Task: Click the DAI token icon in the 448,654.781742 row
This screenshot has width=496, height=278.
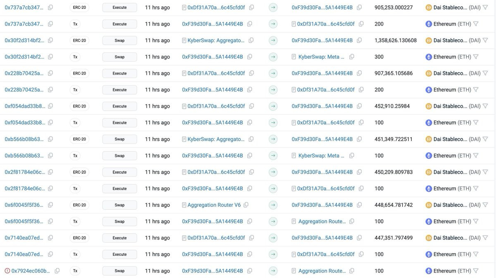Action: coord(429,205)
